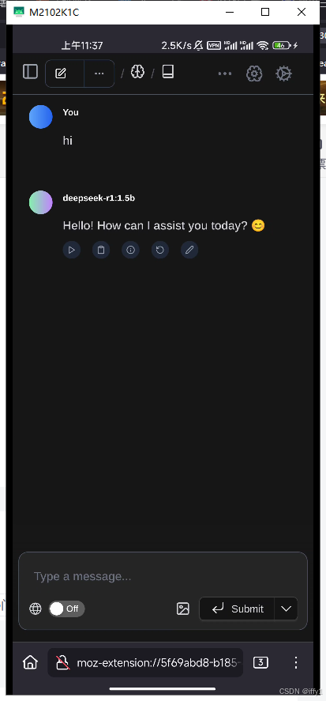The width and height of the screenshot is (326, 701).
Task: Start a new chat with pencil icon
Action: tap(61, 73)
